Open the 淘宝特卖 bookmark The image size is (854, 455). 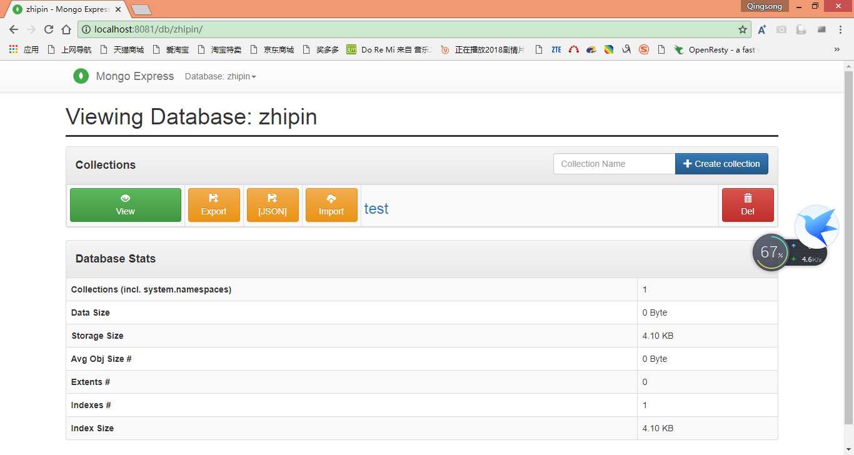coord(219,49)
